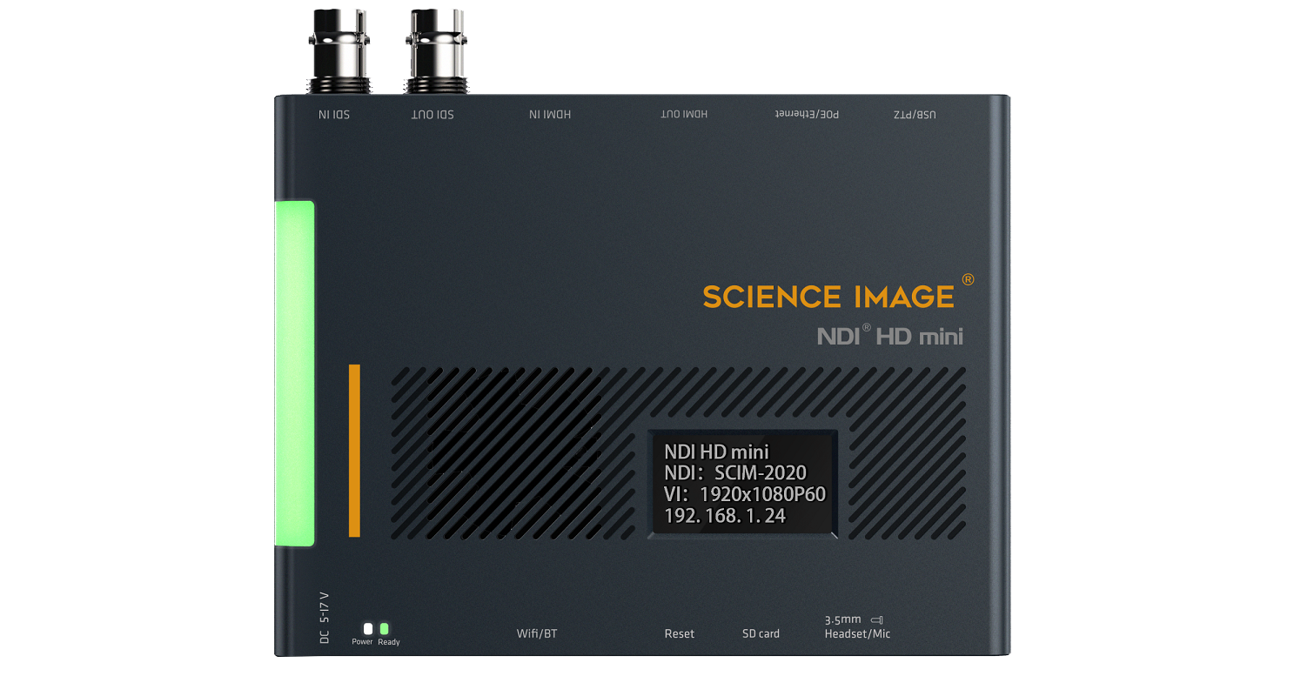Click the vertical orange accent bar
This screenshot has height=676, width=1294.
(354, 451)
